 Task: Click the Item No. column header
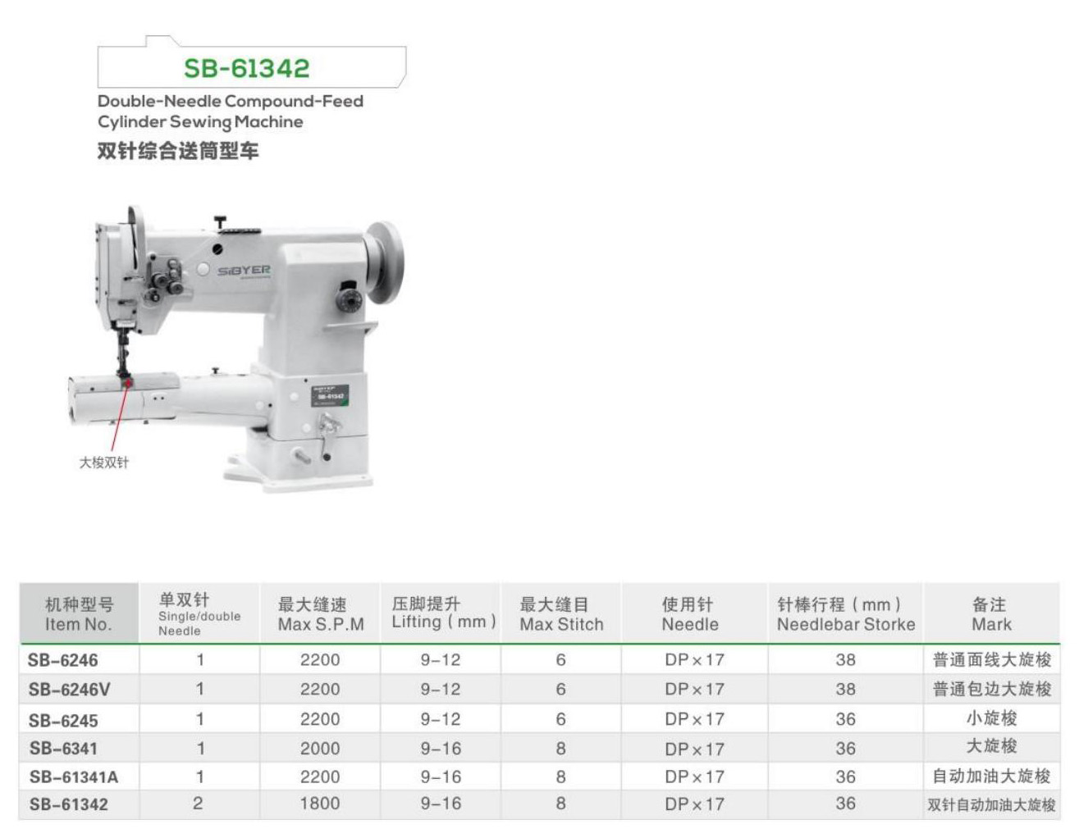pos(79,614)
